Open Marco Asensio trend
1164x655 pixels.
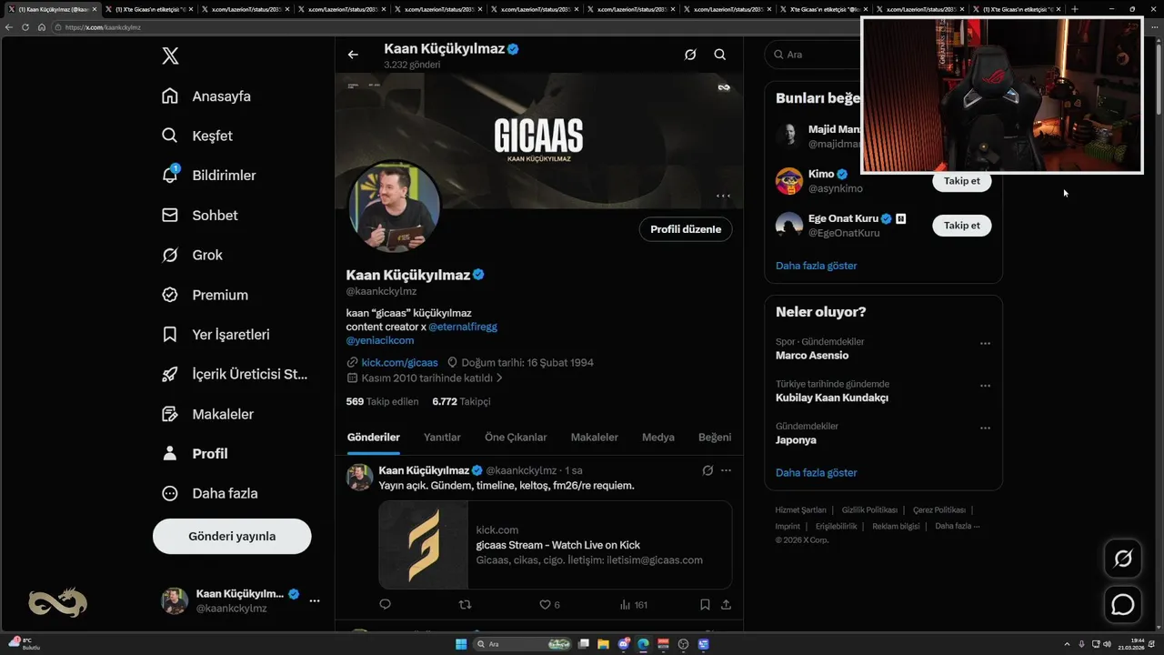point(812,356)
